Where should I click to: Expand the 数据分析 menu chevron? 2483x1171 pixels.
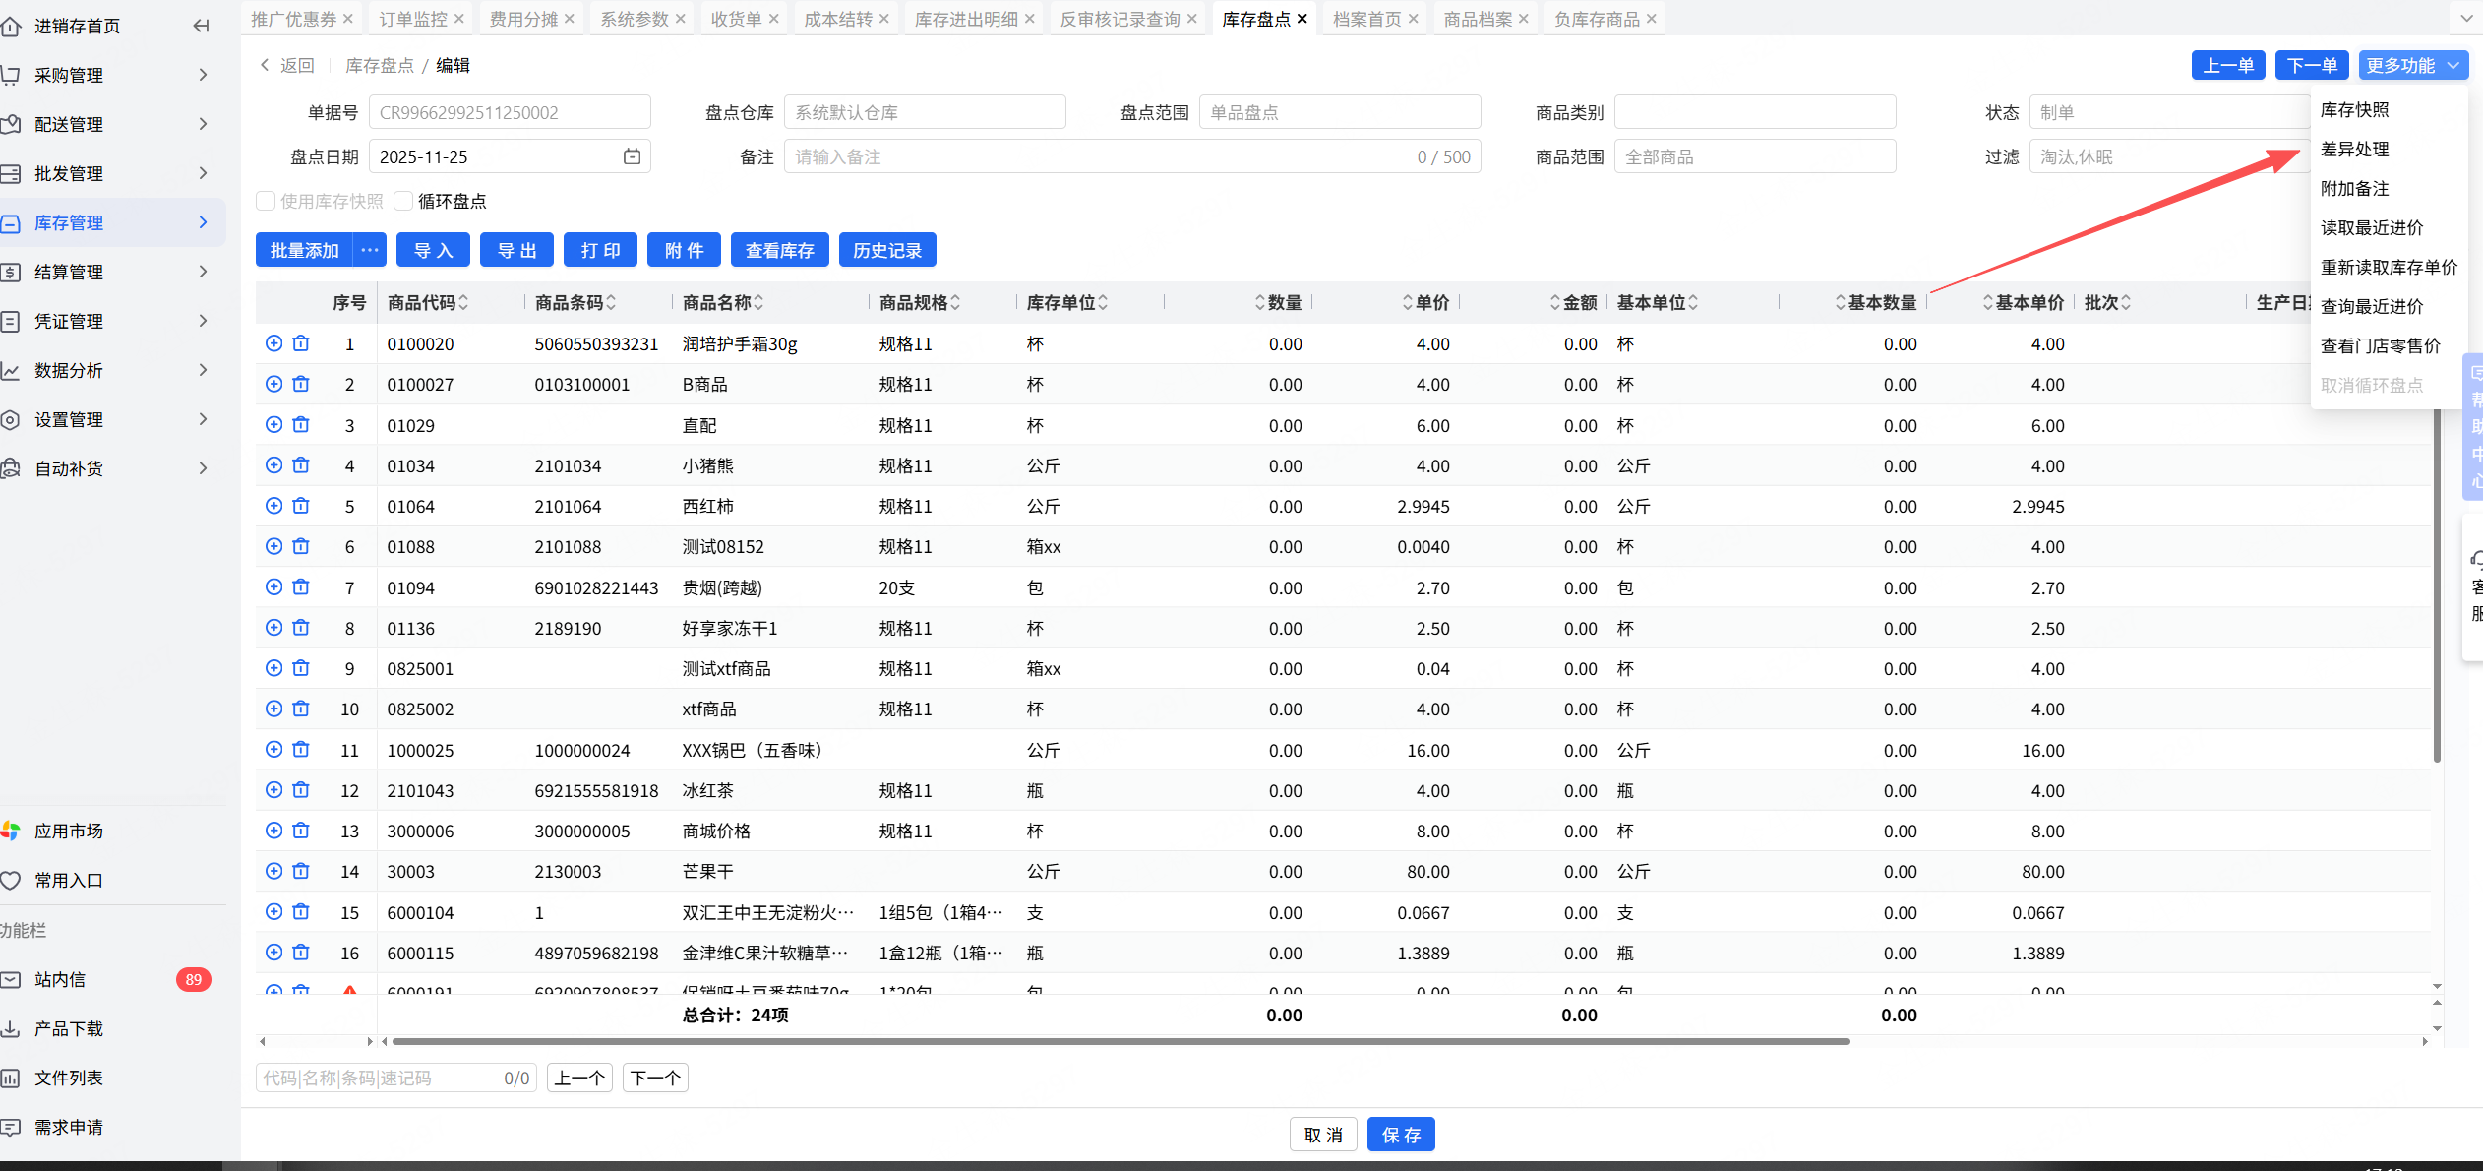[x=203, y=370]
